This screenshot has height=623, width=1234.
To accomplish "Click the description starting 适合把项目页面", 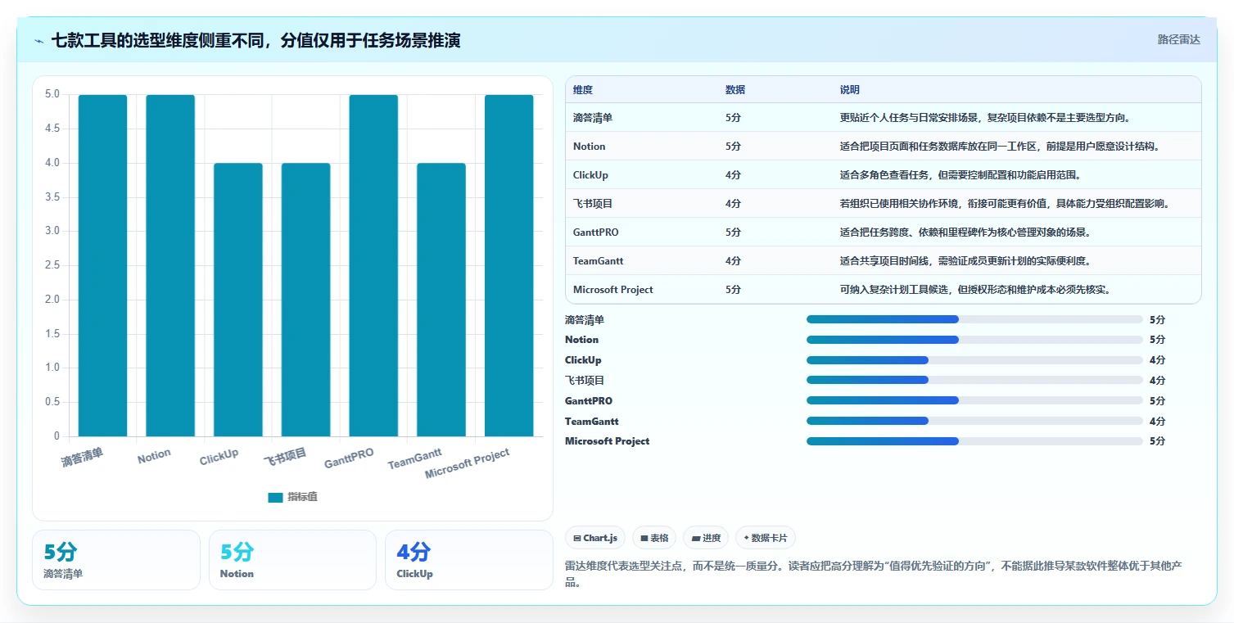I will coord(1000,147).
